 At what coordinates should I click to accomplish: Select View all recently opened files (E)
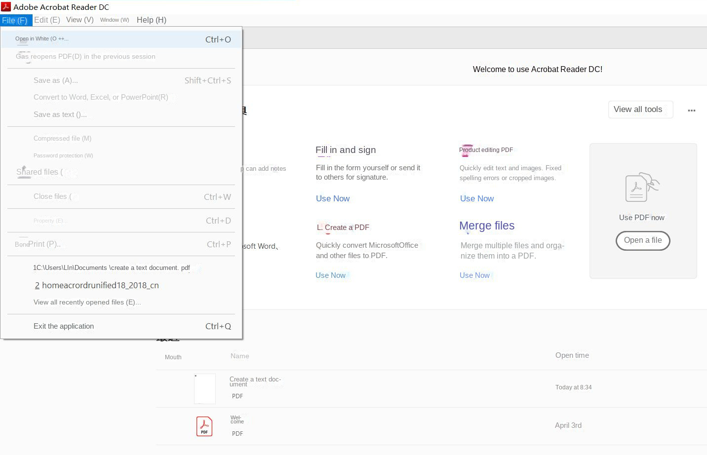(x=121, y=302)
